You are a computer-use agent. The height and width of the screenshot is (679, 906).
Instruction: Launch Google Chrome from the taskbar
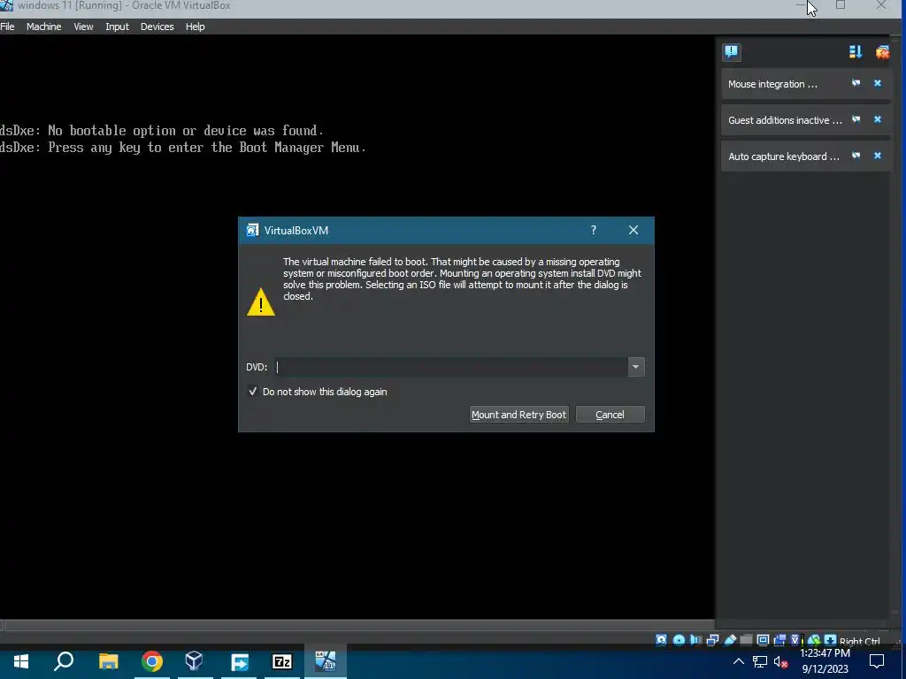click(151, 661)
